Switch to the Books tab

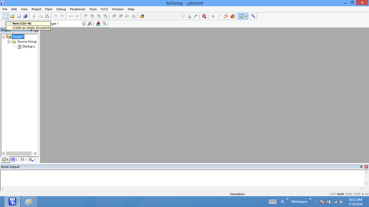pyautogui.click(x=15, y=160)
